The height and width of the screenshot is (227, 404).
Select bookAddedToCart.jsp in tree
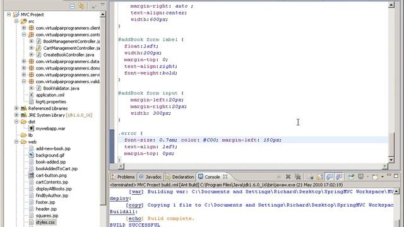57,168
